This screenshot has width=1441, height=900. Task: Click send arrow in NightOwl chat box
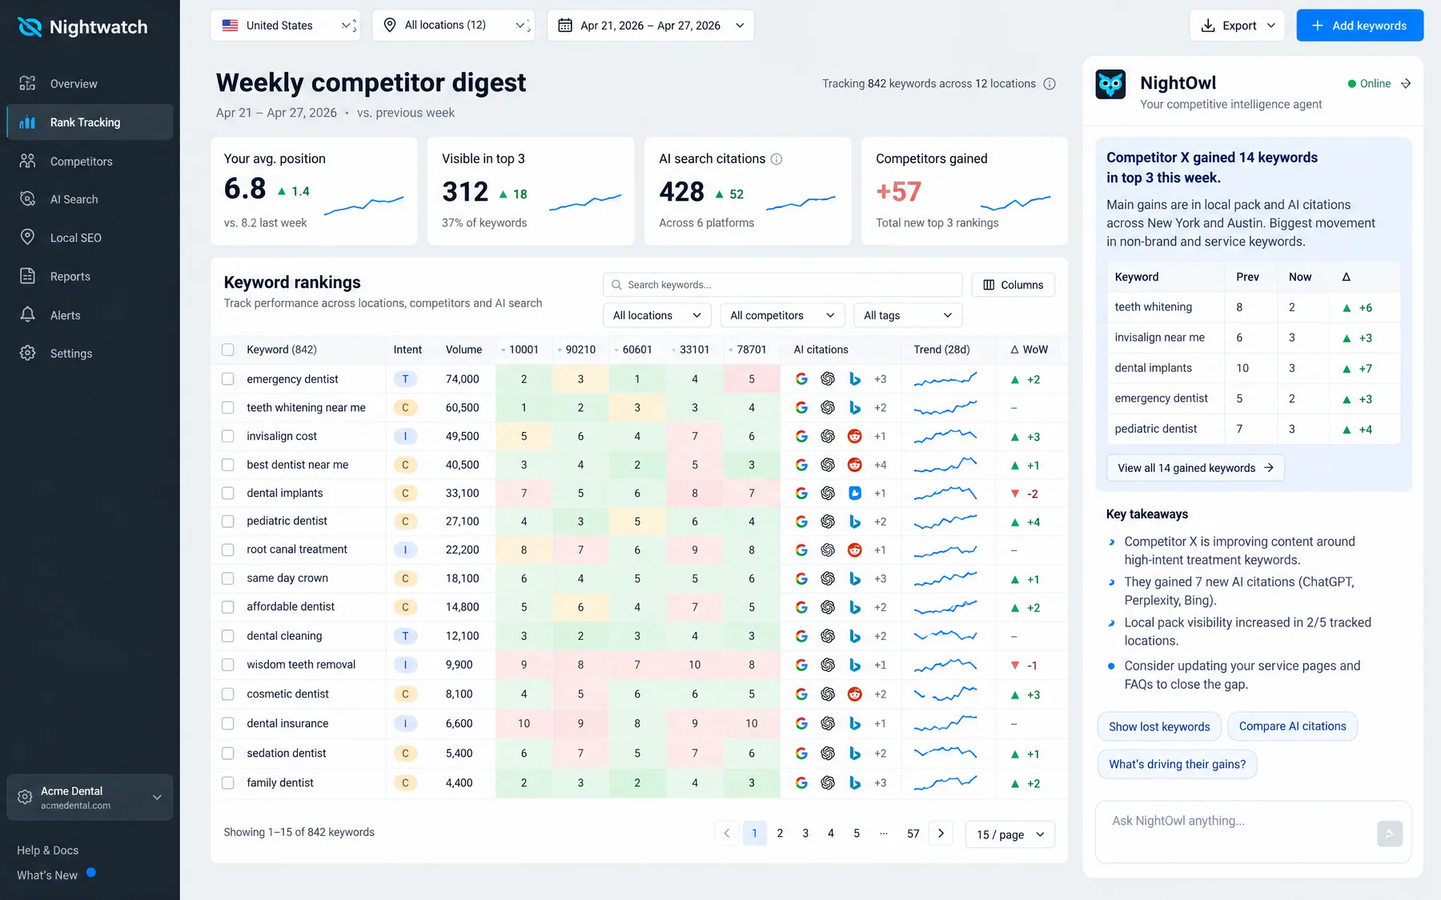click(1390, 834)
